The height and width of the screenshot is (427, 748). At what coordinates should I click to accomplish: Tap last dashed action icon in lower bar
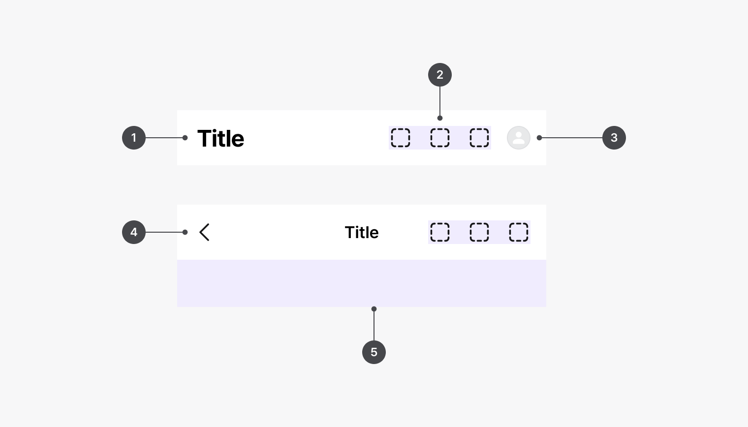519,232
